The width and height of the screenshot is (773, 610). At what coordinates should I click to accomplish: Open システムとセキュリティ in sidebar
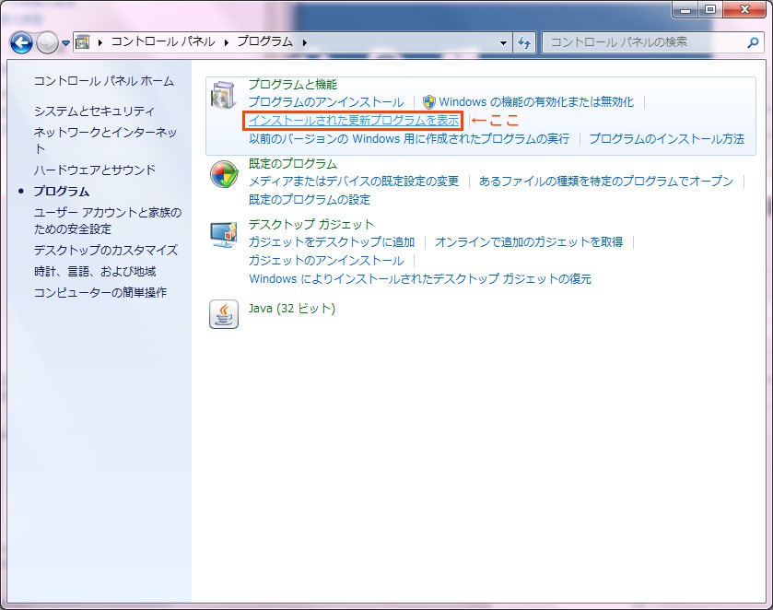(x=94, y=111)
